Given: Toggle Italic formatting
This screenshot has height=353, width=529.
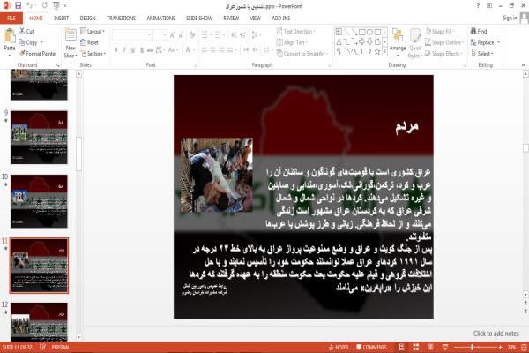Looking at the screenshot, I should 124,50.
